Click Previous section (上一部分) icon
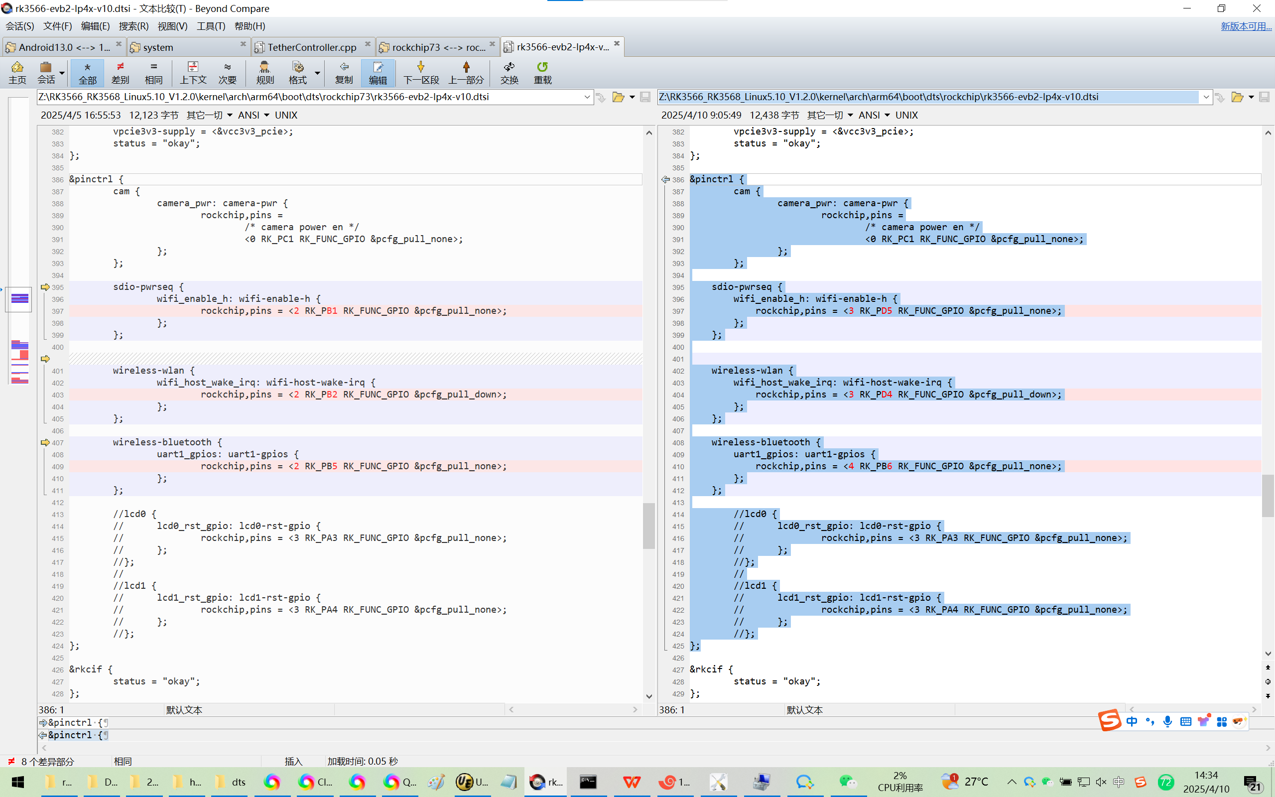The width and height of the screenshot is (1275, 797). coord(466,72)
